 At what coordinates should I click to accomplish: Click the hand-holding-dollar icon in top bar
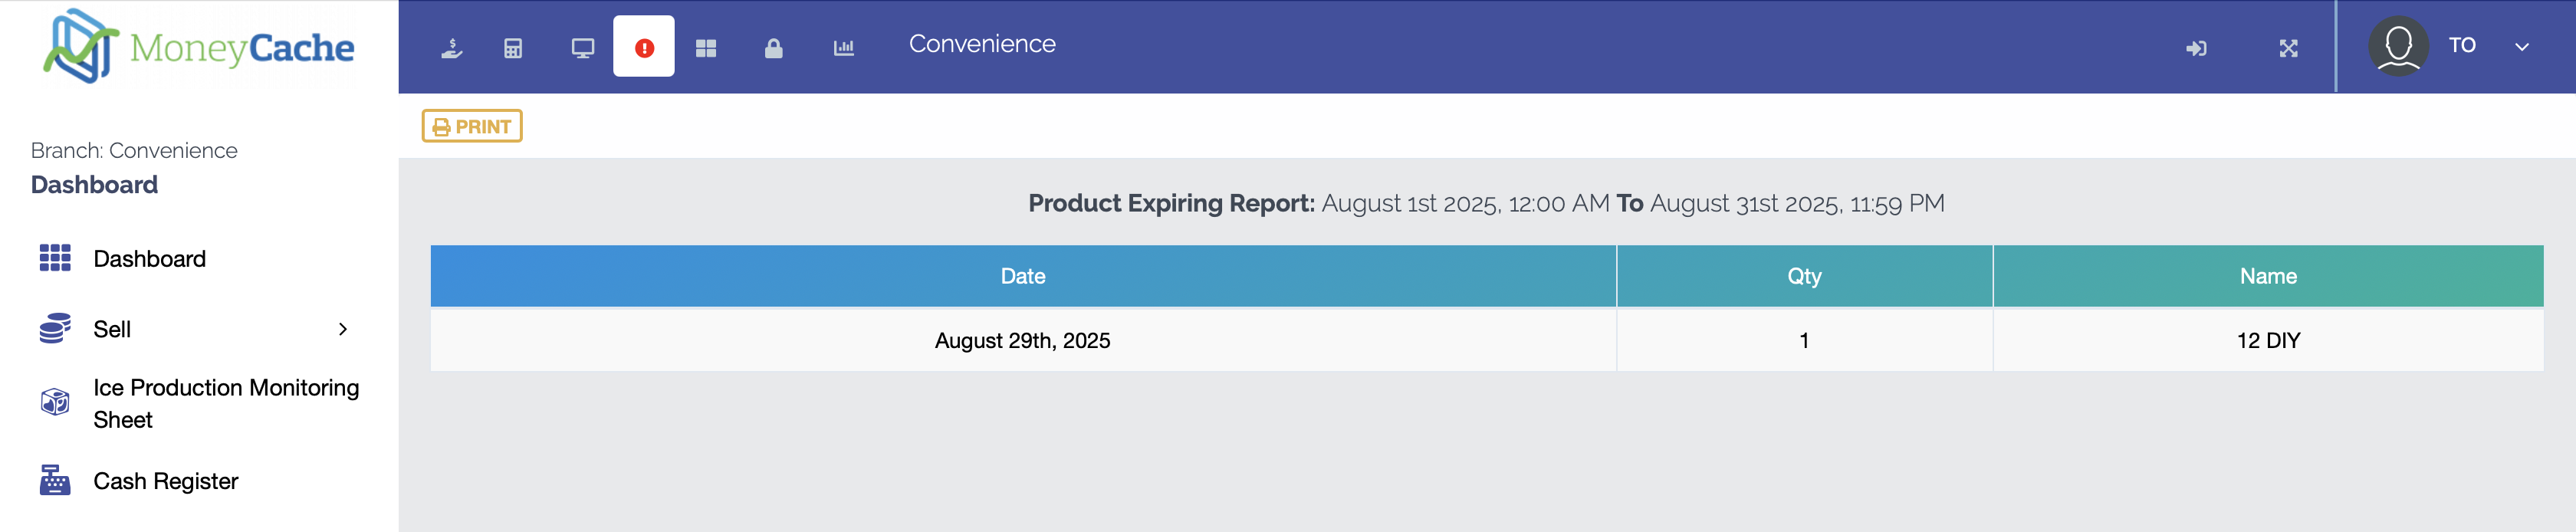[452, 48]
